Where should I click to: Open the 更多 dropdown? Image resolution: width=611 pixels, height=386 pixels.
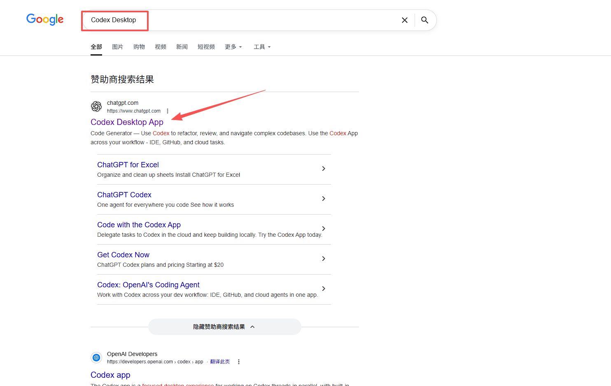click(233, 47)
